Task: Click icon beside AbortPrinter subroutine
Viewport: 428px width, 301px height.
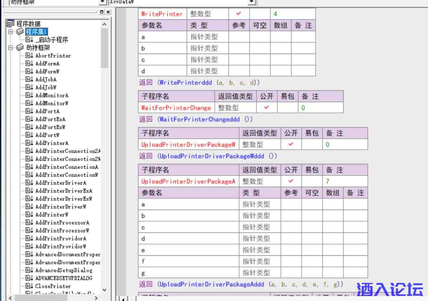Action: tap(29, 56)
